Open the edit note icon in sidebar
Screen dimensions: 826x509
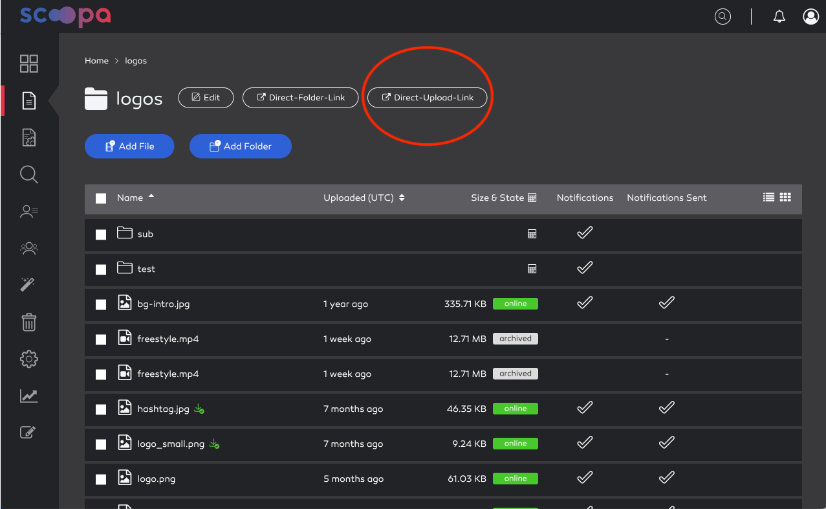[x=28, y=432]
